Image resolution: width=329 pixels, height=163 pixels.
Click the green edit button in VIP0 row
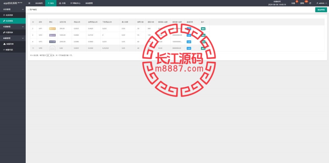pos(203,48)
